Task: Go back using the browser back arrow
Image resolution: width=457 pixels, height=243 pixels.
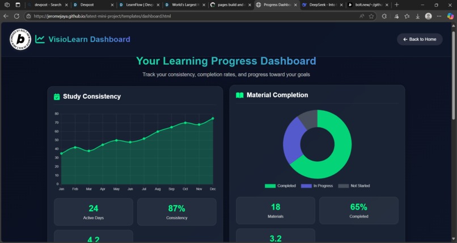Action: click(6, 16)
